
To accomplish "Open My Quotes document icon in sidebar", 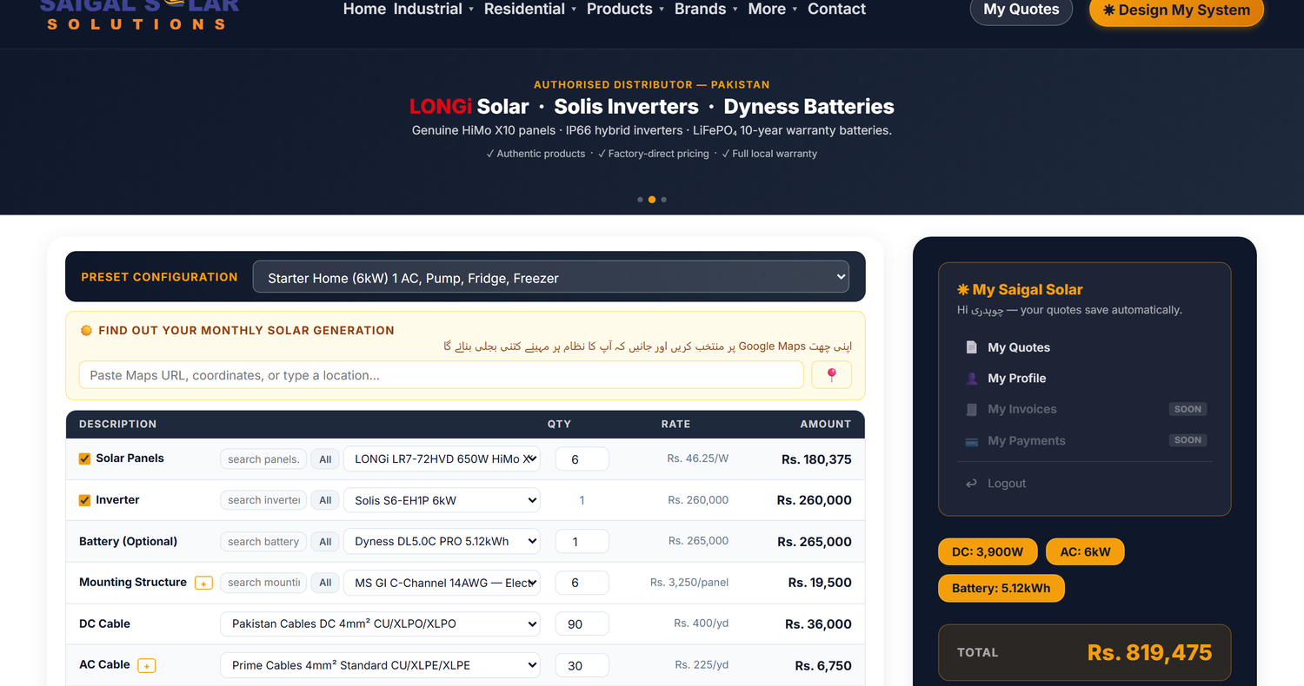I will click(x=972, y=347).
